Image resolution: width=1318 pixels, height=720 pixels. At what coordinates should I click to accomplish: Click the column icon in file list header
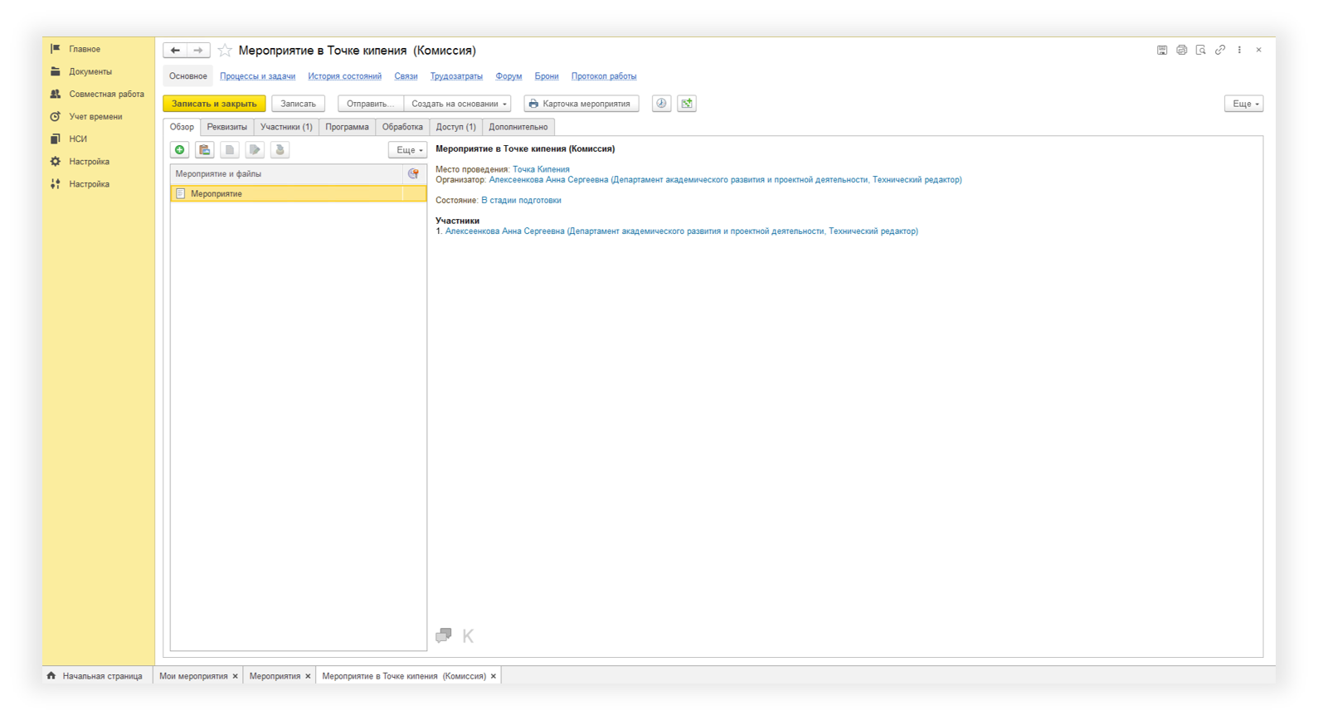413,174
